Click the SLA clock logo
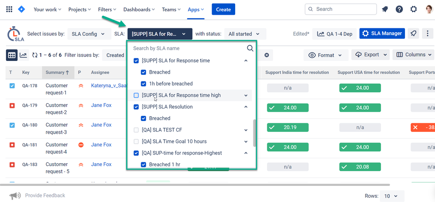435x202 pixels. pos(16,34)
